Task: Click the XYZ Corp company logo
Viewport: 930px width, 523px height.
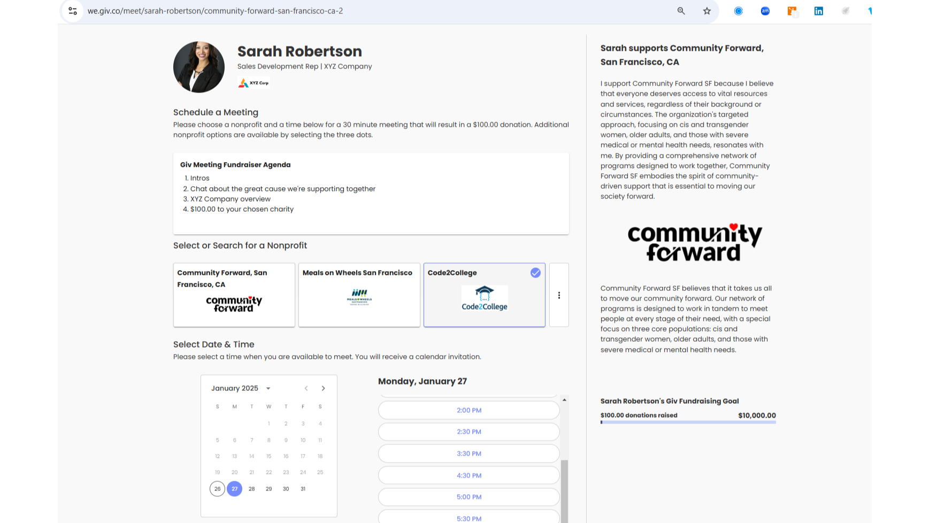Action: (x=253, y=83)
